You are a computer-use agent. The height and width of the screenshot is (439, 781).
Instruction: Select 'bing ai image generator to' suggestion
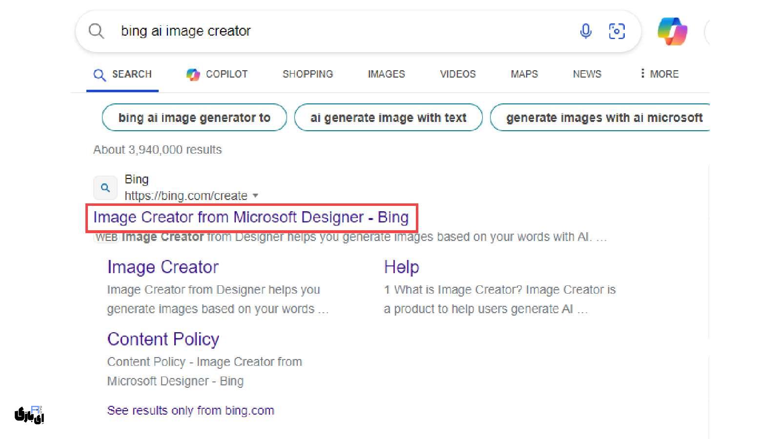coord(194,118)
